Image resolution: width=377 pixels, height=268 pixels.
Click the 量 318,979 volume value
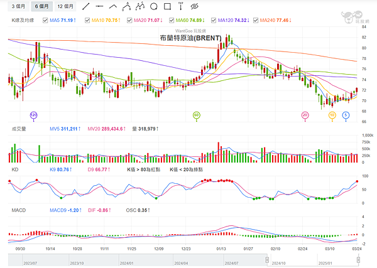[x=146, y=129]
